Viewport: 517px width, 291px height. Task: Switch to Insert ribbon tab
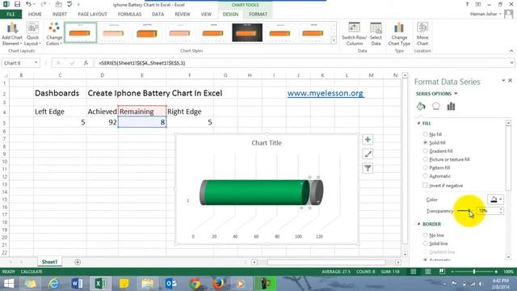click(x=60, y=15)
